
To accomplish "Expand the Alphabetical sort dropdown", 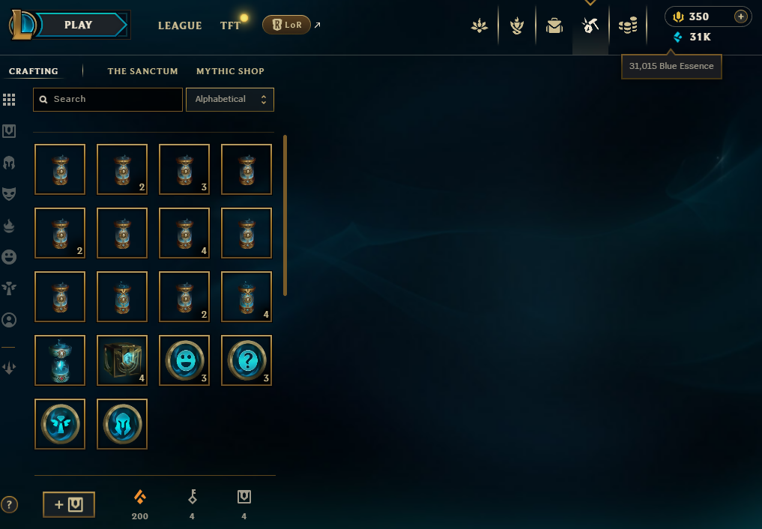I will (x=230, y=100).
